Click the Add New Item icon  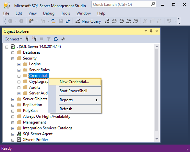[43, 21]
